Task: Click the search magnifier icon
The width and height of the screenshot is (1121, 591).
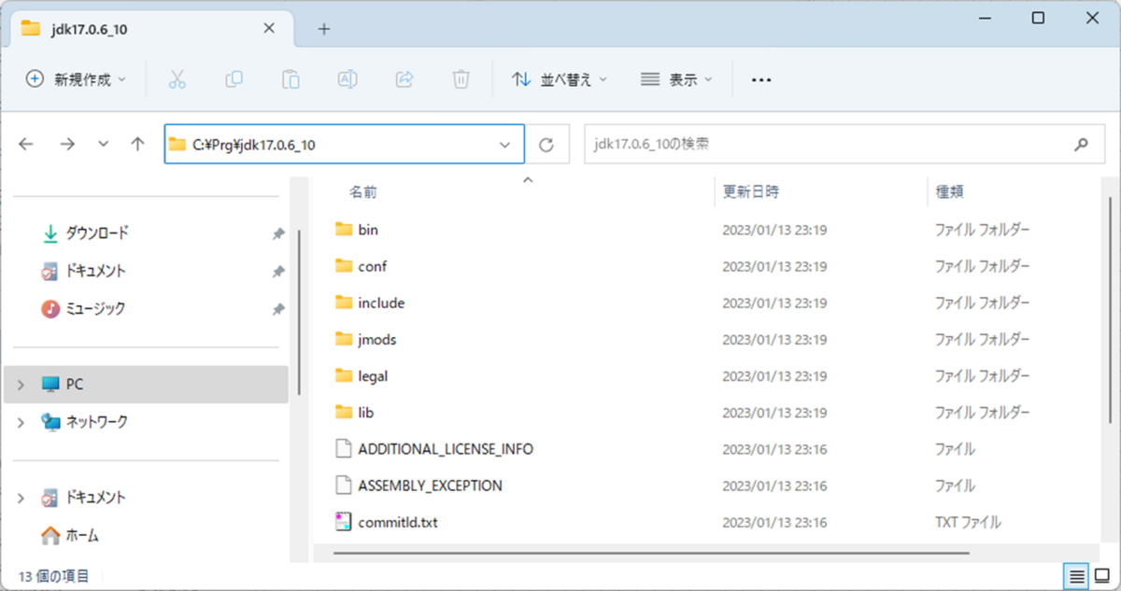Action: pos(1082,145)
